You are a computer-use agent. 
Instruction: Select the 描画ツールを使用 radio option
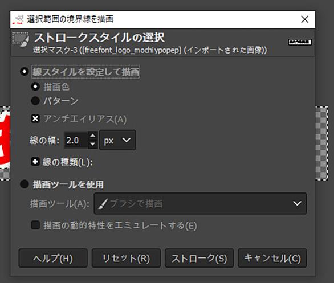[x=25, y=184]
